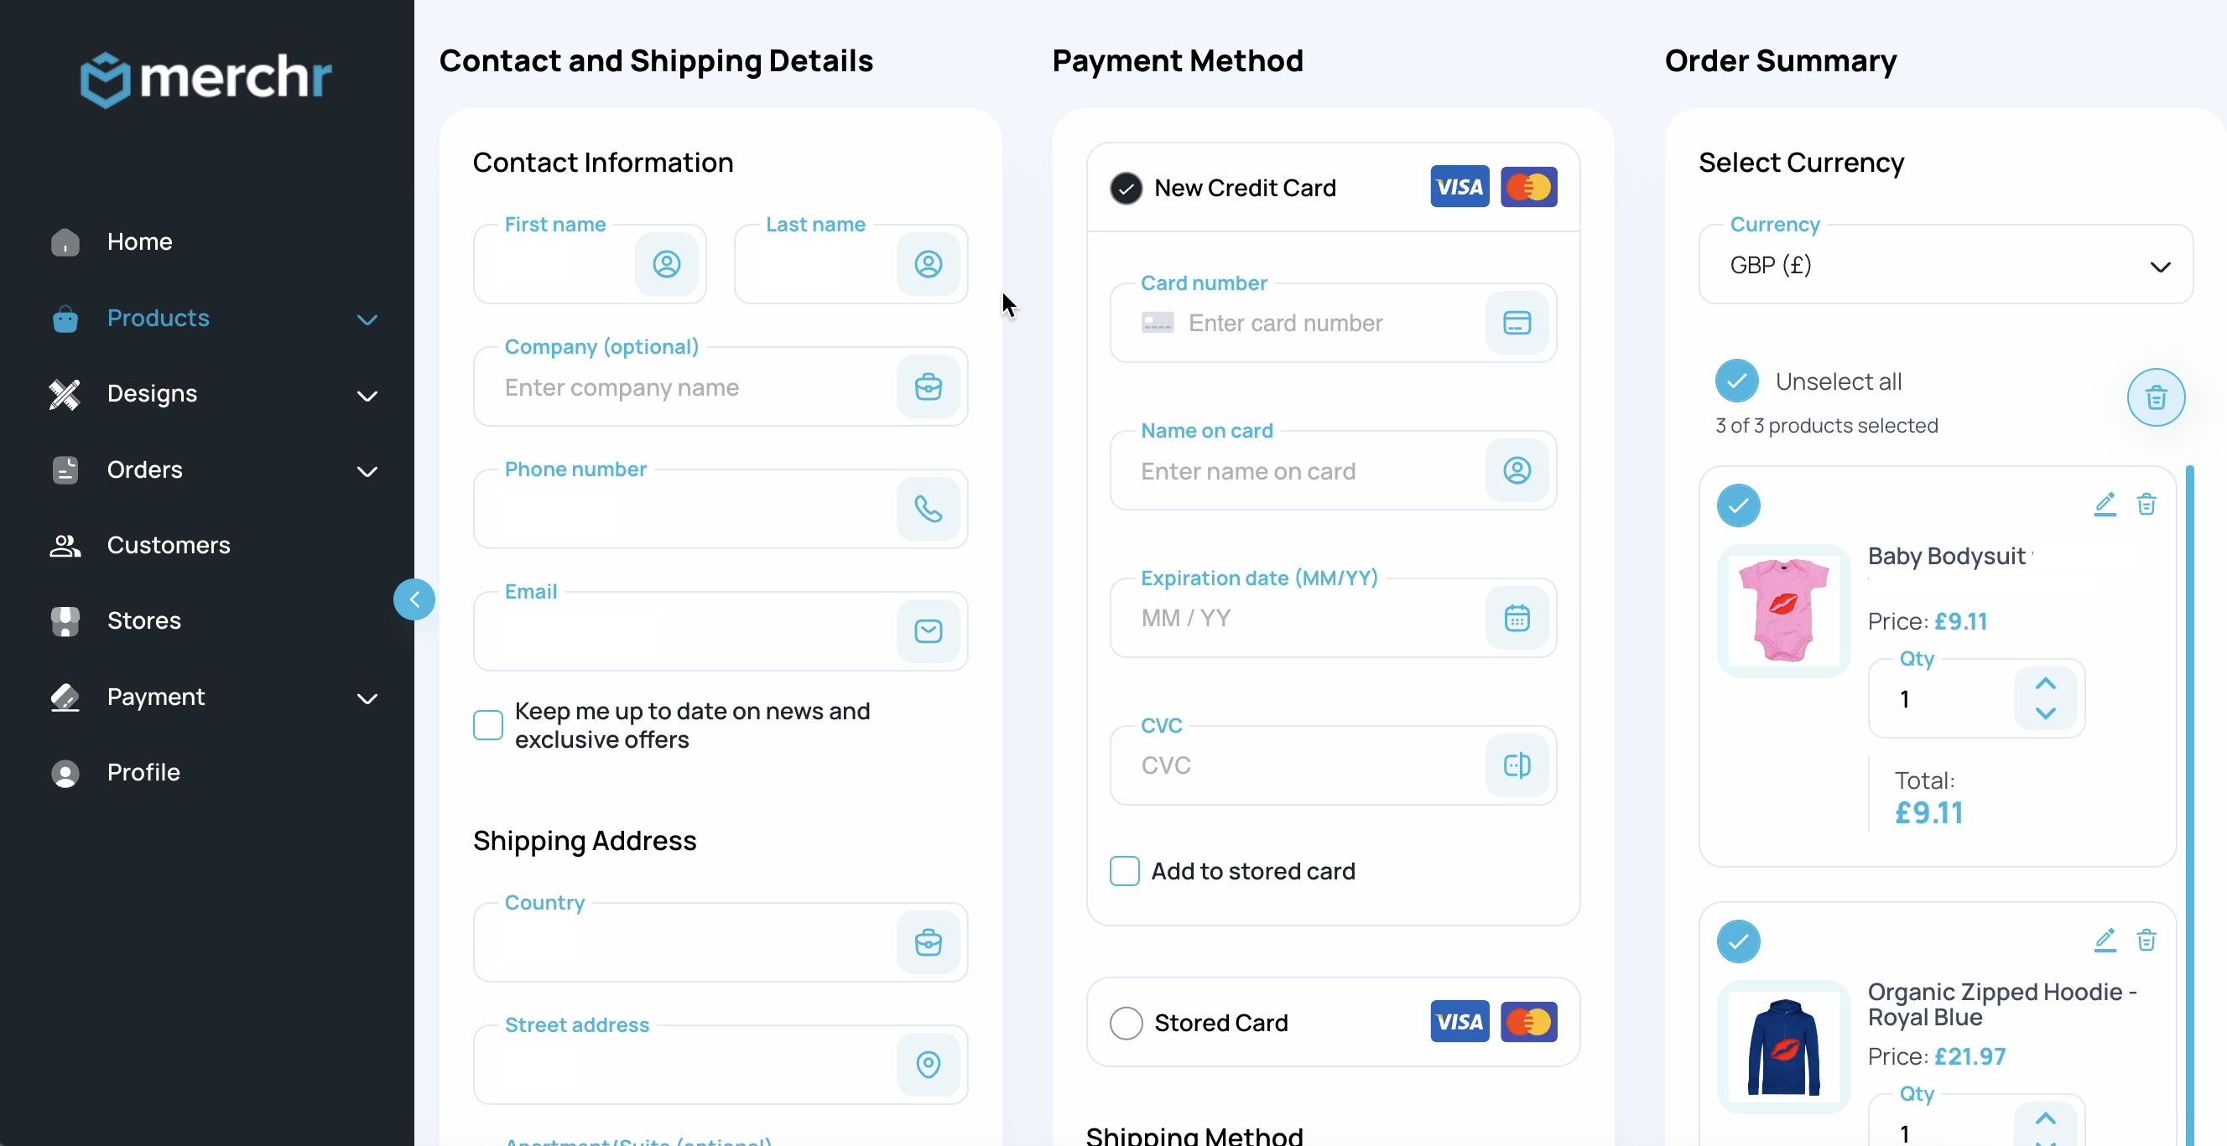
Task: Click the Customers icon in the sidebar
Action: (65, 546)
